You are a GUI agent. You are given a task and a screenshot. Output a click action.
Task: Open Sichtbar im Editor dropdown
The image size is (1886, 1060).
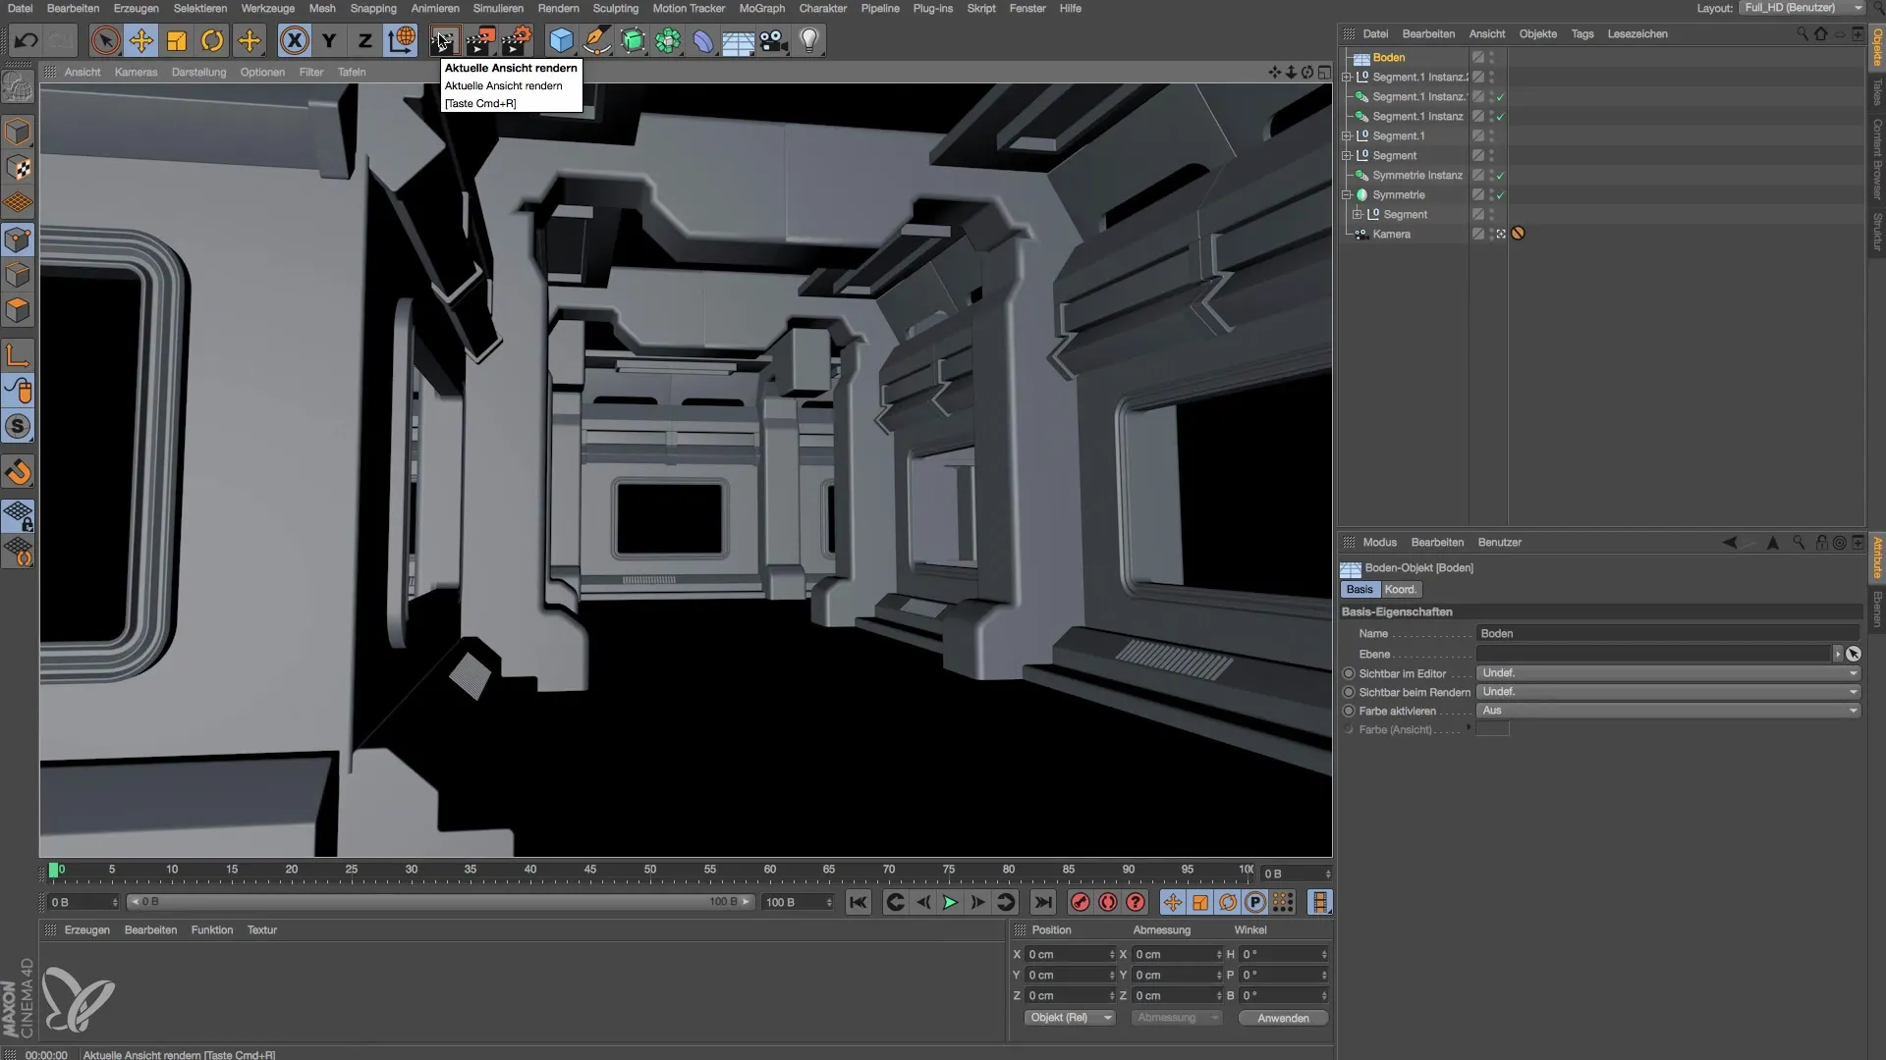point(1669,673)
